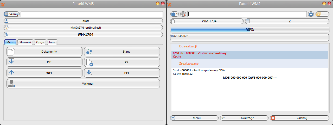The image size is (333, 125).
Task: Click the camera icon button
Action: coord(311,14)
